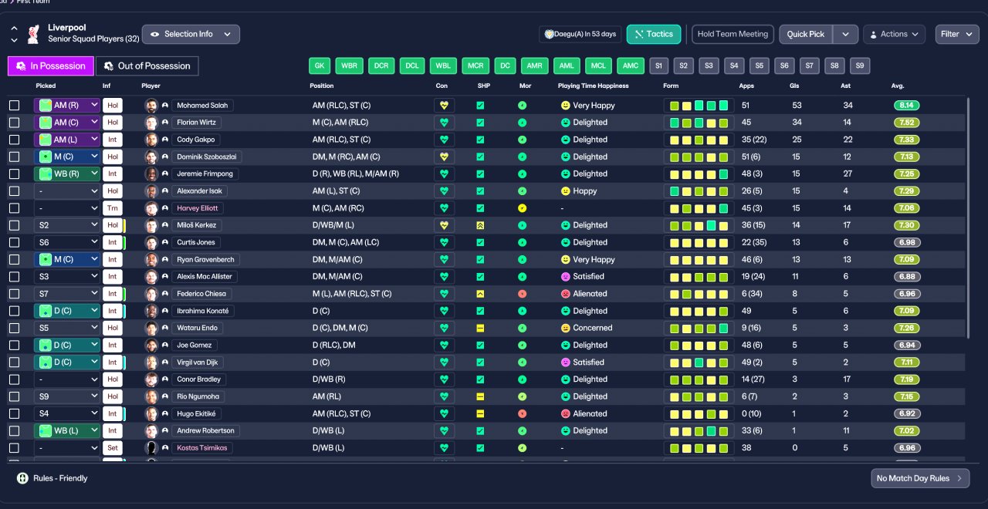Click the Daegu(A) next match button

tap(580, 34)
